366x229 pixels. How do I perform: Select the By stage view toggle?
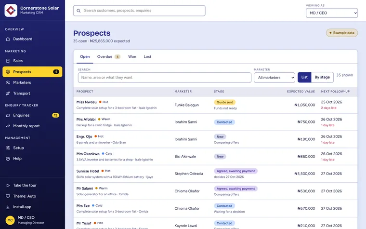[x=322, y=77]
